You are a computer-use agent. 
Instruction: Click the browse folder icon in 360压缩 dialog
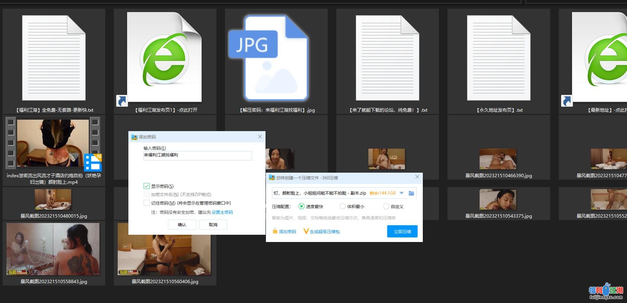coord(411,193)
